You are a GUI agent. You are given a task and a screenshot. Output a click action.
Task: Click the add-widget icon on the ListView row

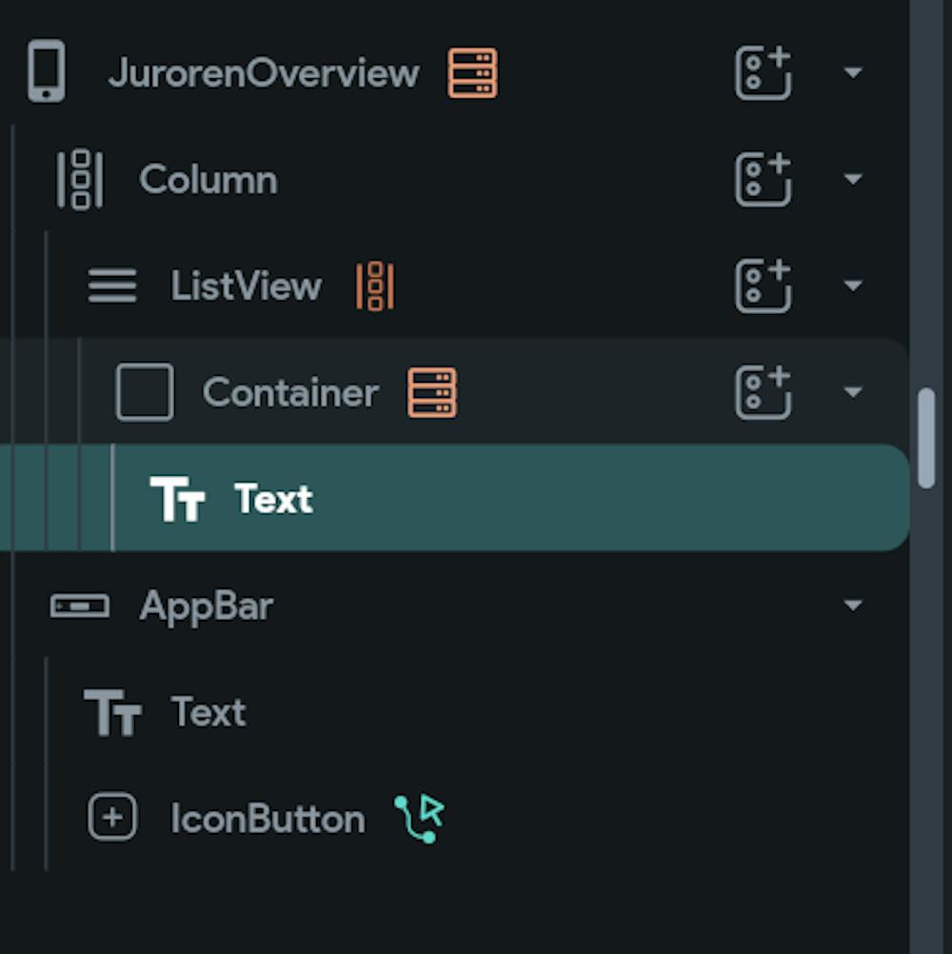(x=763, y=286)
